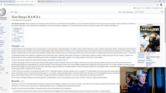
Task: Edit the Gameplay section
Action: point(23,46)
